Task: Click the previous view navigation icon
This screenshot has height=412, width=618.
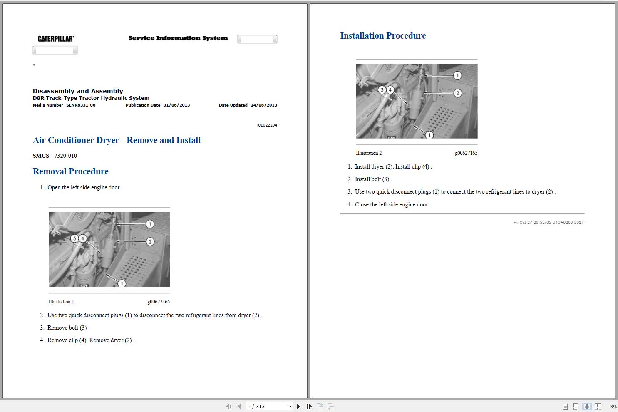Action: (x=320, y=406)
